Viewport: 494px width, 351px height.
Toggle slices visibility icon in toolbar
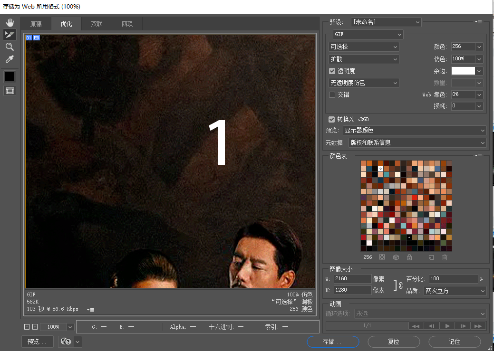(x=10, y=91)
